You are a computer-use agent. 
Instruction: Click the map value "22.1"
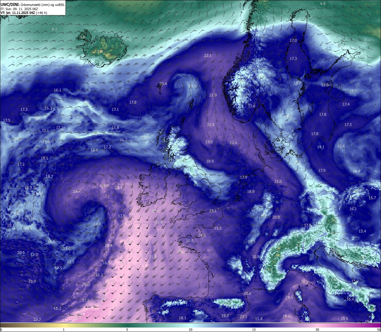click(208, 55)
